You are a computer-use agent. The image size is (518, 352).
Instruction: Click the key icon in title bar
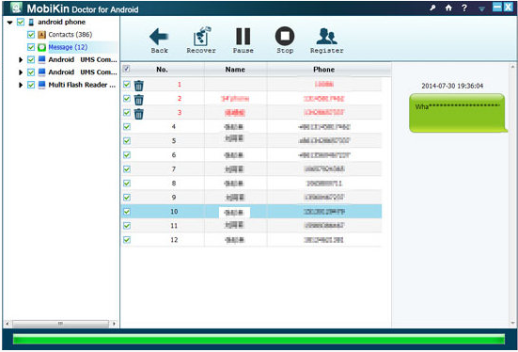tap(432, 8)
